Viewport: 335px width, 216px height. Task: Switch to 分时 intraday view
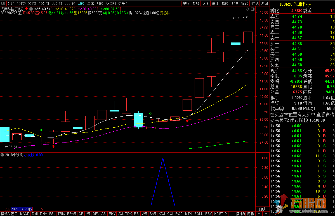pyautogui.click(x=11, y=3)
